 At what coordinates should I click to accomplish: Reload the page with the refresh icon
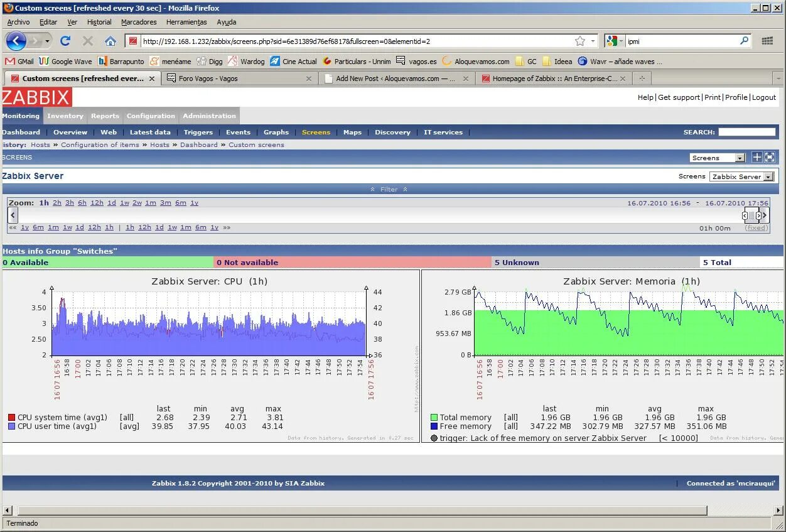pos(65,41)
